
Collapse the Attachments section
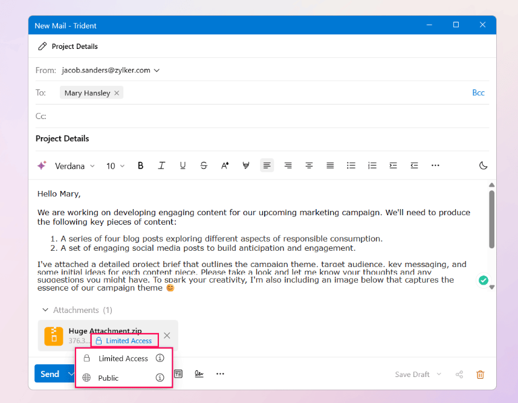click(45, 310)
